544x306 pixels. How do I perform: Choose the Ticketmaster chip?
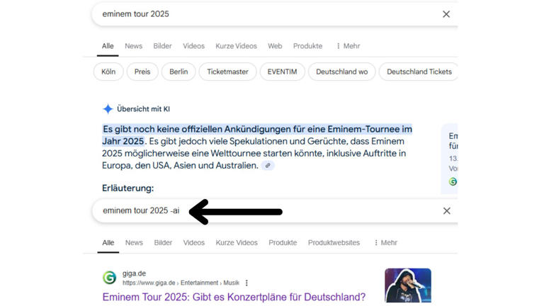click(227, 72)
